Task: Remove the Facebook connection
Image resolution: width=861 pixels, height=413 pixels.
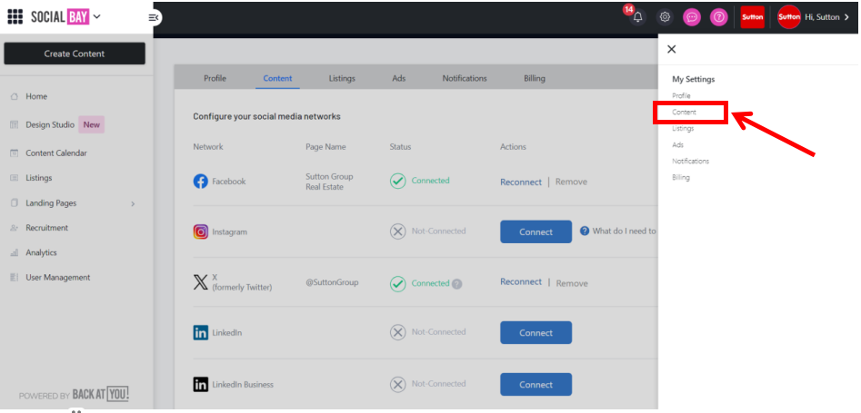Action: 571,182
